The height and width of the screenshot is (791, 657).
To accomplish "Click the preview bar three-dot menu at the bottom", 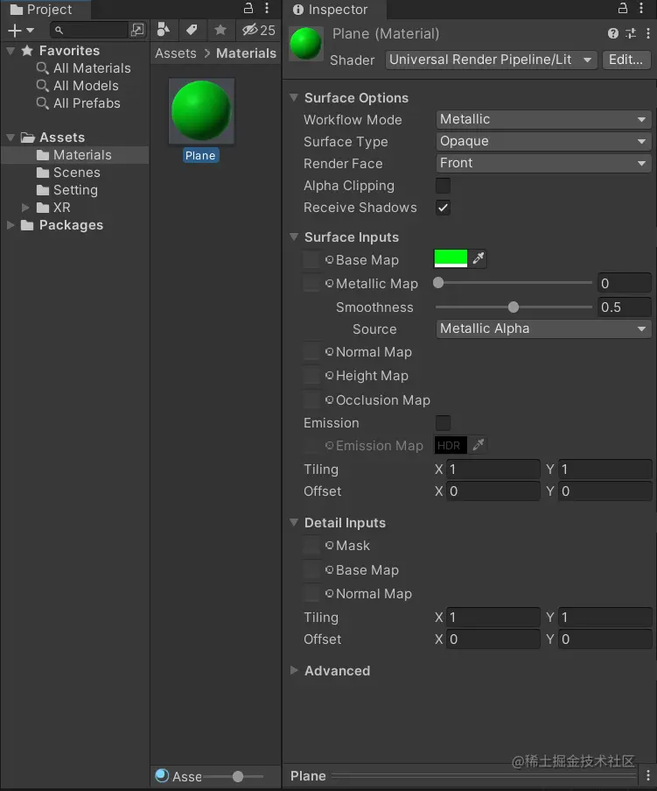I will (648, 776).
